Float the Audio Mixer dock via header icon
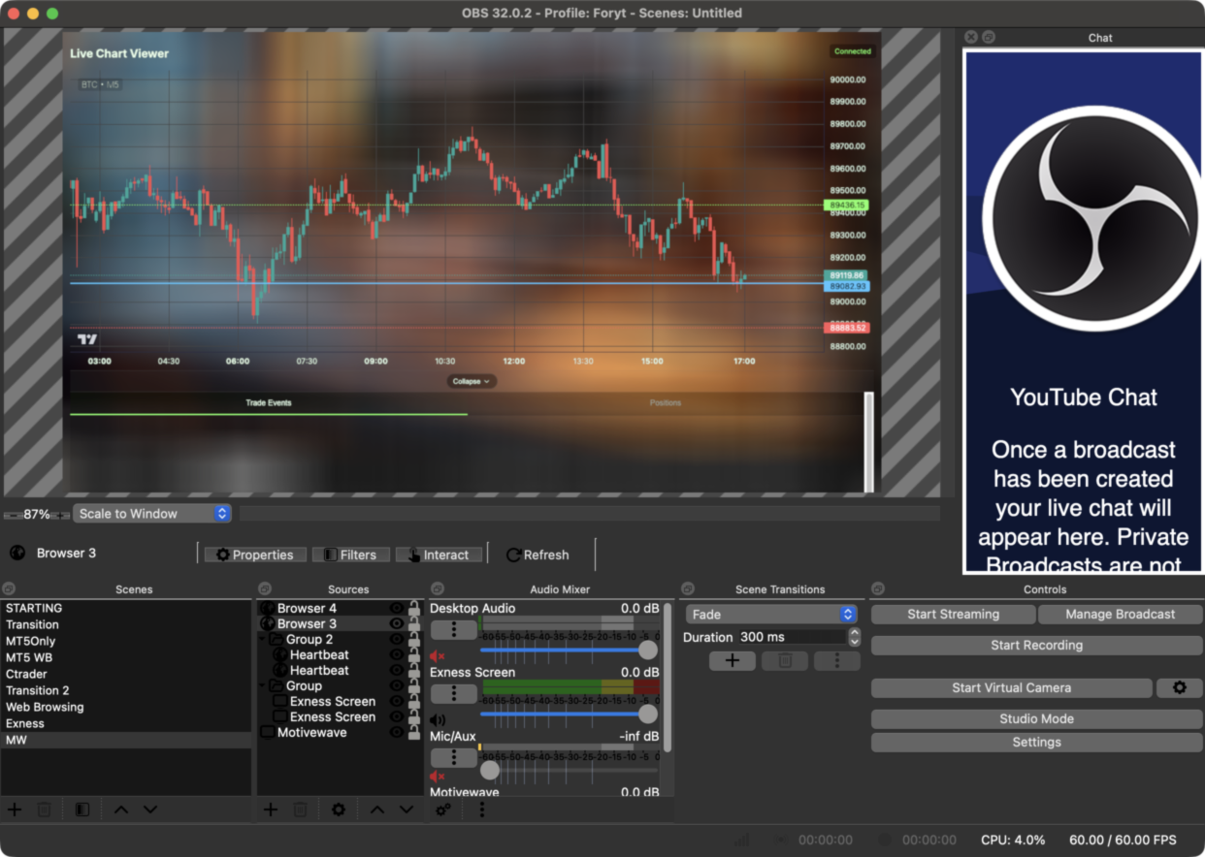 [438, 588]
